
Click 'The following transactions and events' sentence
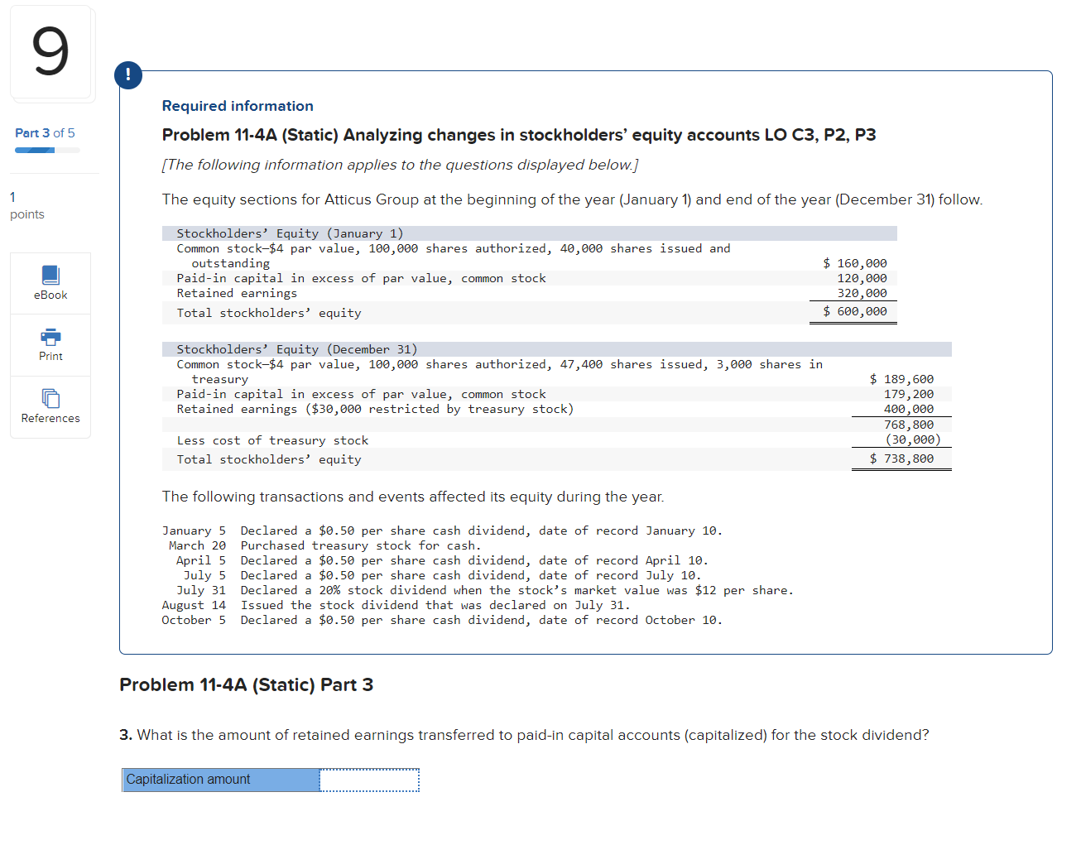tap(413, 497)
